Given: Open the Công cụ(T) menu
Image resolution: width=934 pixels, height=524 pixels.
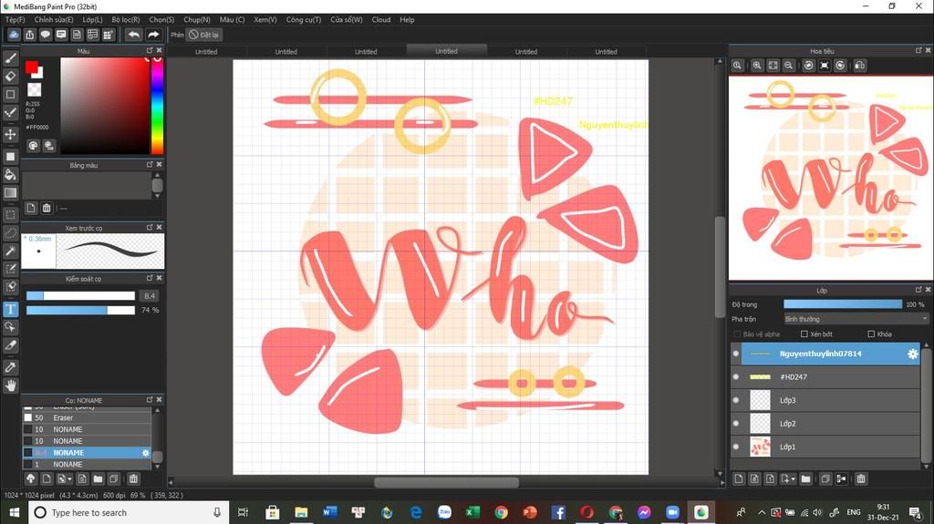Looking at the screenshot, I should [x=303, y=20].
